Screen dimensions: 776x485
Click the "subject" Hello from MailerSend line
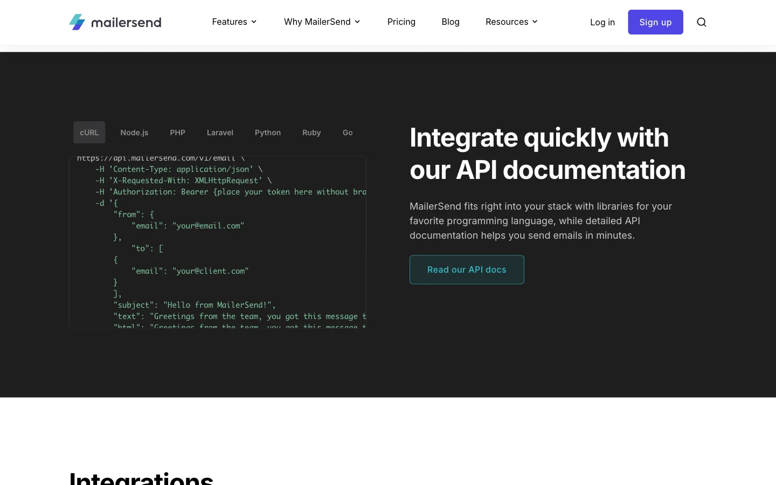195,305
